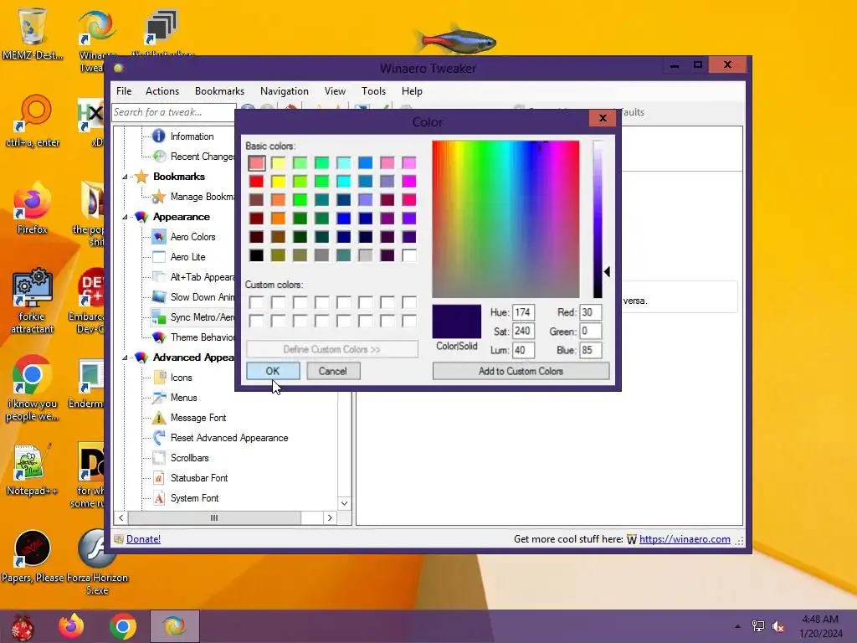Click the Forza Horizon 5.exe desktop icon
The image size is (857, 643).
pos(96,549)
